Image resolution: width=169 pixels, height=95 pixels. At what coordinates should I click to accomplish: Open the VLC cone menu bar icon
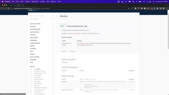click(x=122, y=2)
